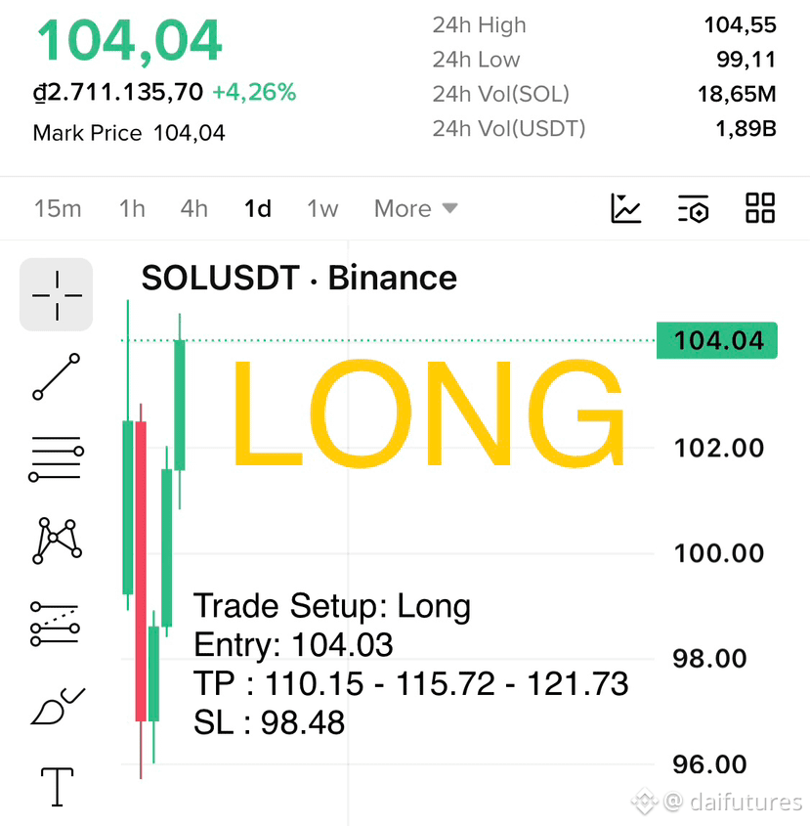
Task: Switch to the 1h timeframe
Action: [132, 208]
